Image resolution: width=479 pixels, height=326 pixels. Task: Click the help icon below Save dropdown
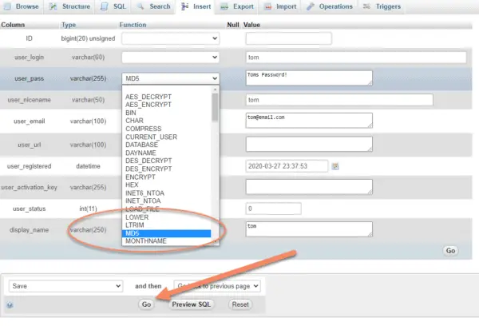click(10, 305)
